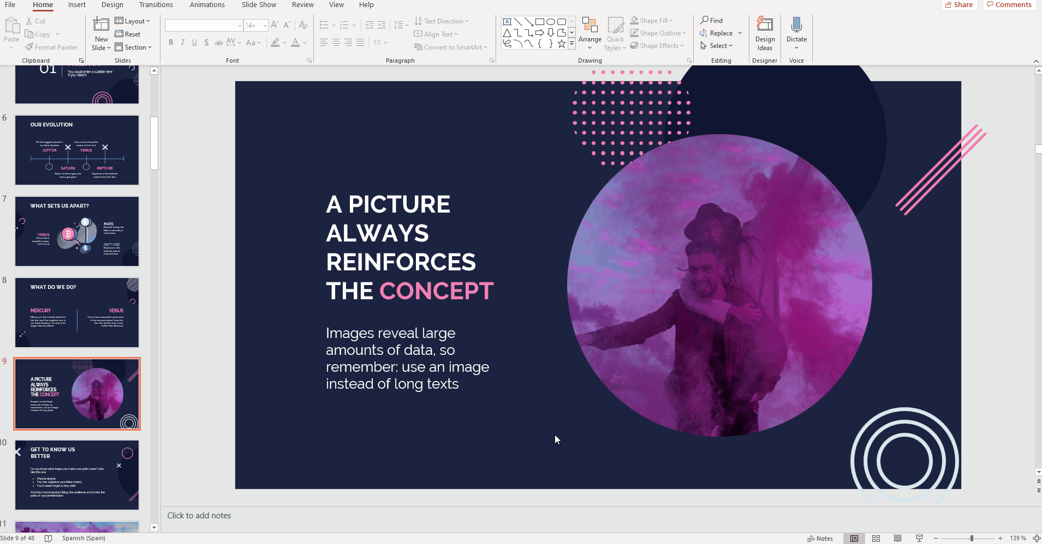Toggle Italic text formatting
This screenshot has width=1042, height=544.
coord(183,43)
